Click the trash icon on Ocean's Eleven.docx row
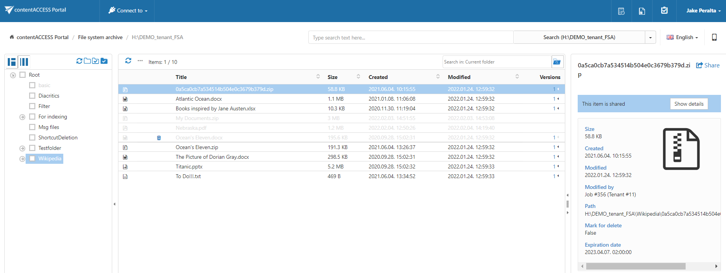 coord(159,138)
